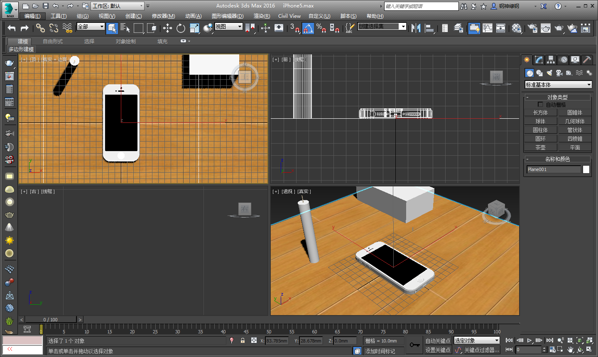Collapse the 对象类型 rollout
Image resolution: width=598 pixels, height=357 pixels.
pyautogui.click(x=557, y=97)
